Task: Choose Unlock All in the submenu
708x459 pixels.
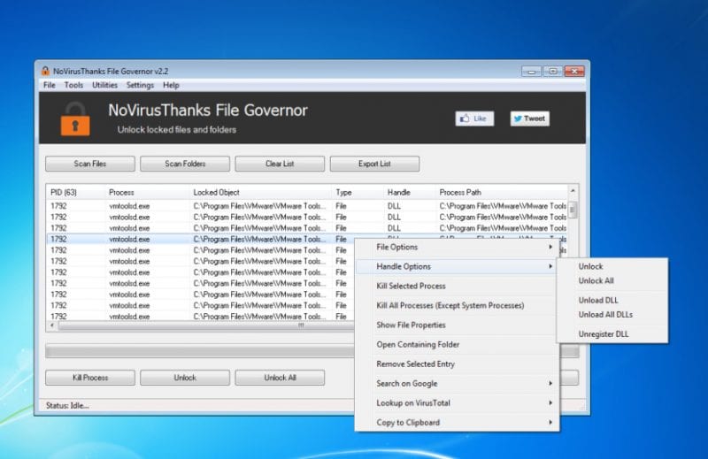Action: [x=612, y=280]
